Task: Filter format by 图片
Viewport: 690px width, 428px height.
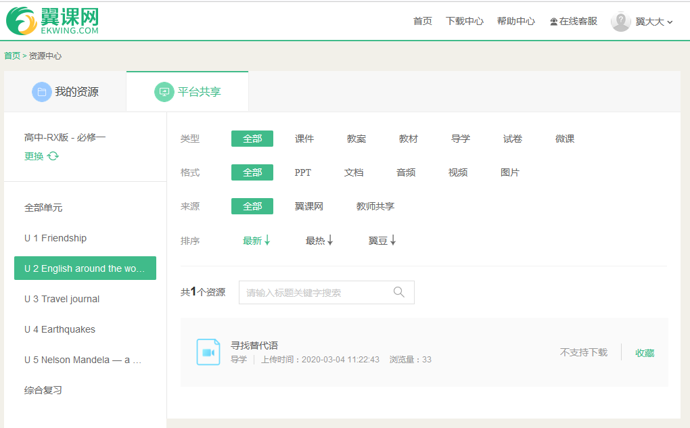Action: [x=509, y=172]
